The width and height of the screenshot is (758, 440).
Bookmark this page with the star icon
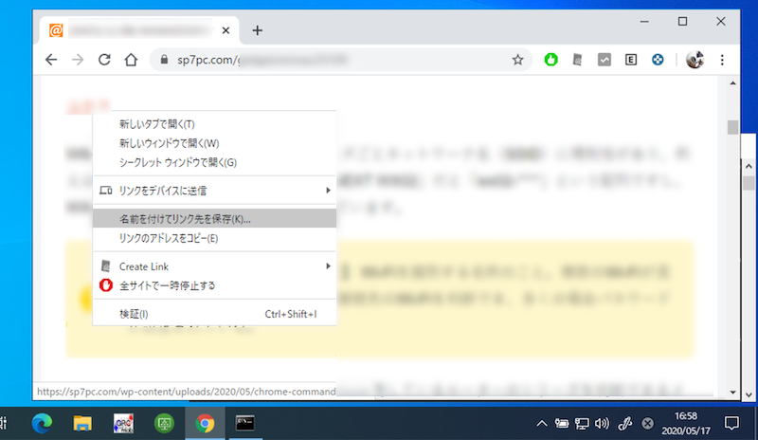[x=517, y=60]
